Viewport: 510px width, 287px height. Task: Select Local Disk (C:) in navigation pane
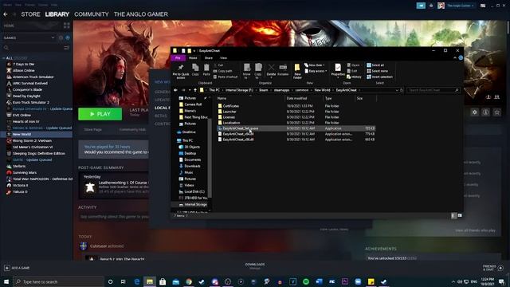click(194, 191)
